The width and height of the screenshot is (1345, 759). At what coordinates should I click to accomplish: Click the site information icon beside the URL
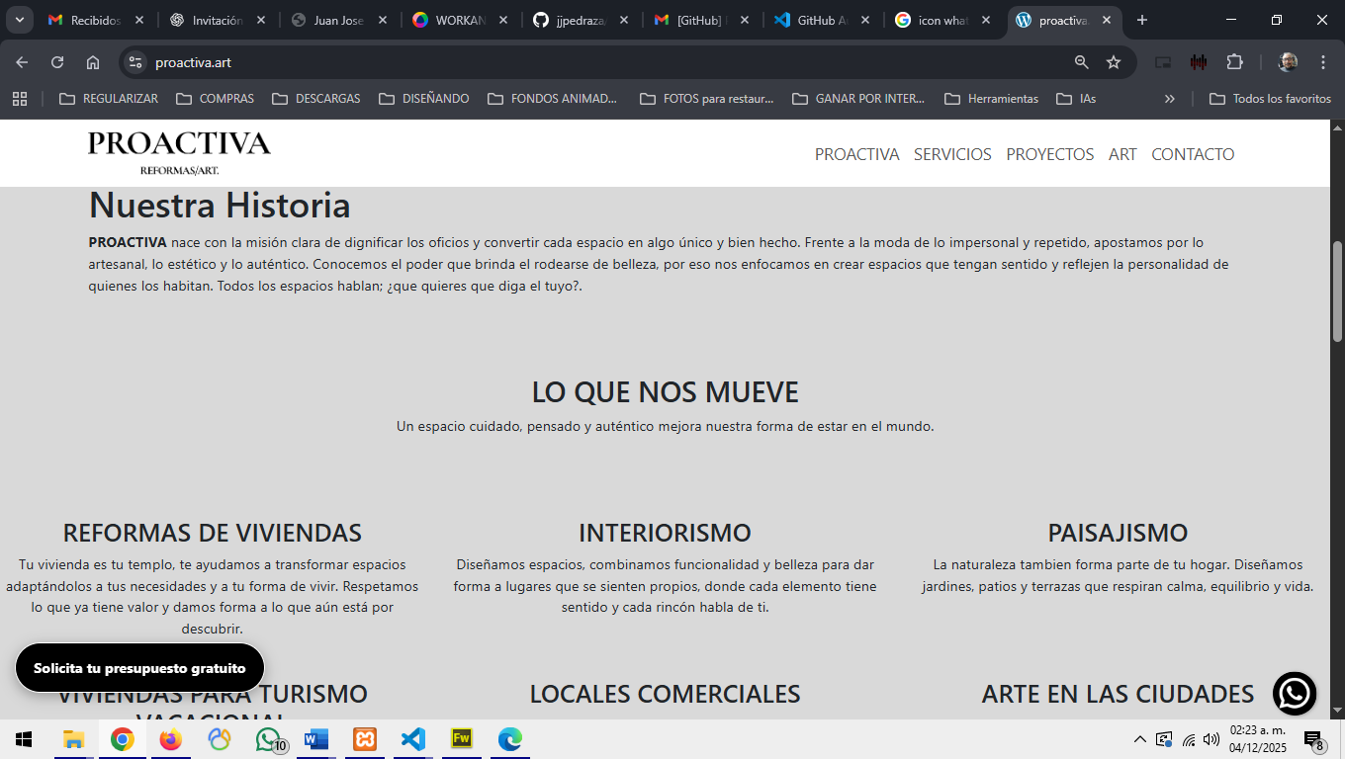135,62
